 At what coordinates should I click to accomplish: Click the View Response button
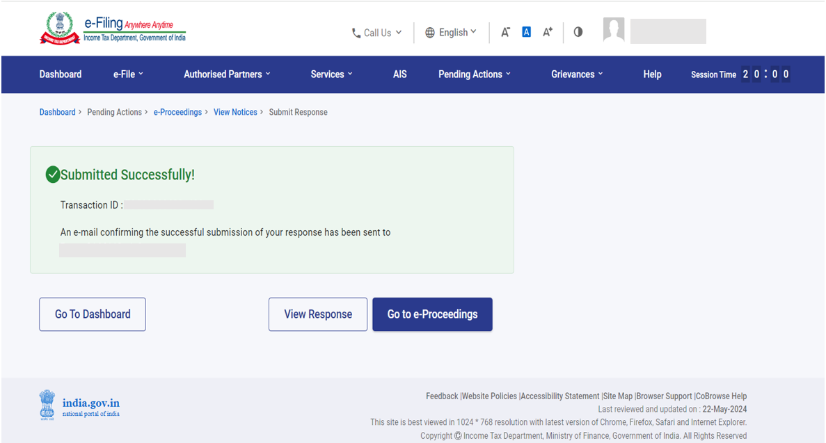point(318,314)
